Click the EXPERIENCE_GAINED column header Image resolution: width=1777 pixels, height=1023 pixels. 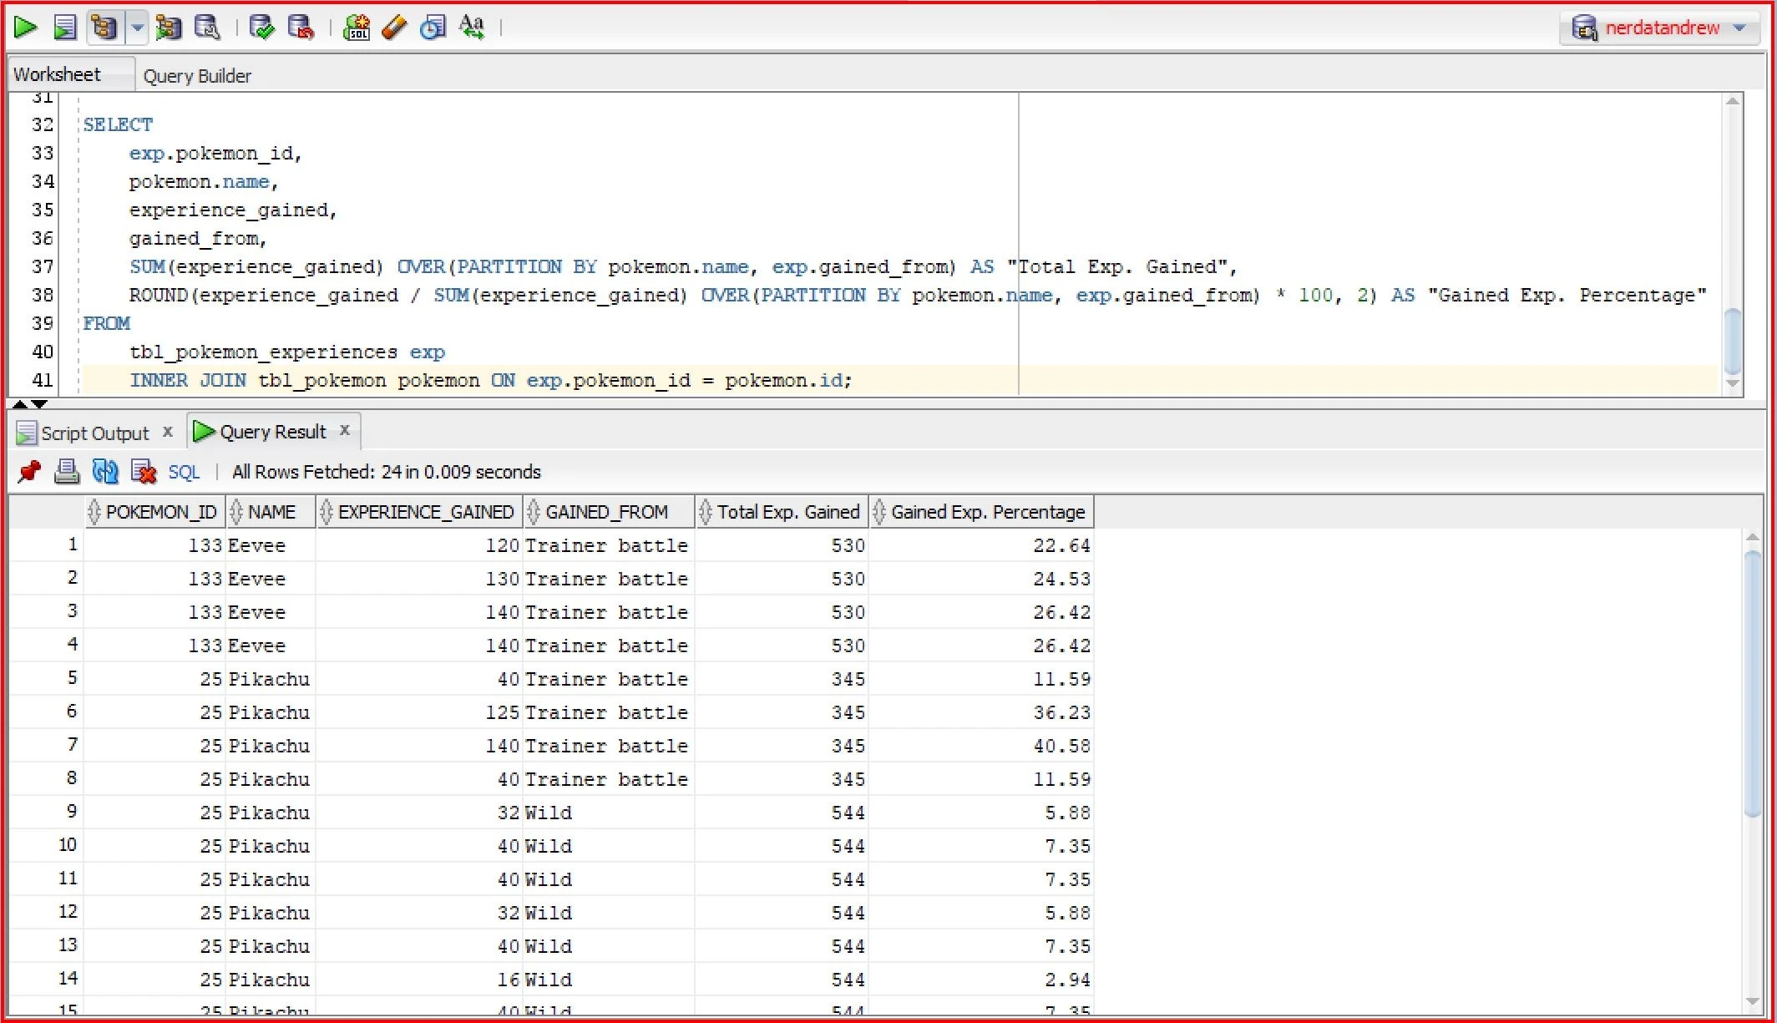point(424,512)
